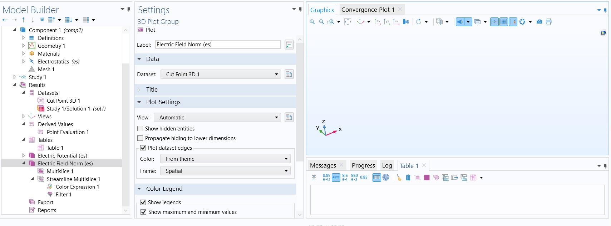Check Propagate hiding to lower dimensions

140,138
